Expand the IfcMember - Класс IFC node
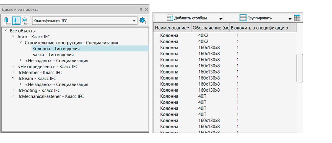 pyautogui.click(x=13, y=73)
